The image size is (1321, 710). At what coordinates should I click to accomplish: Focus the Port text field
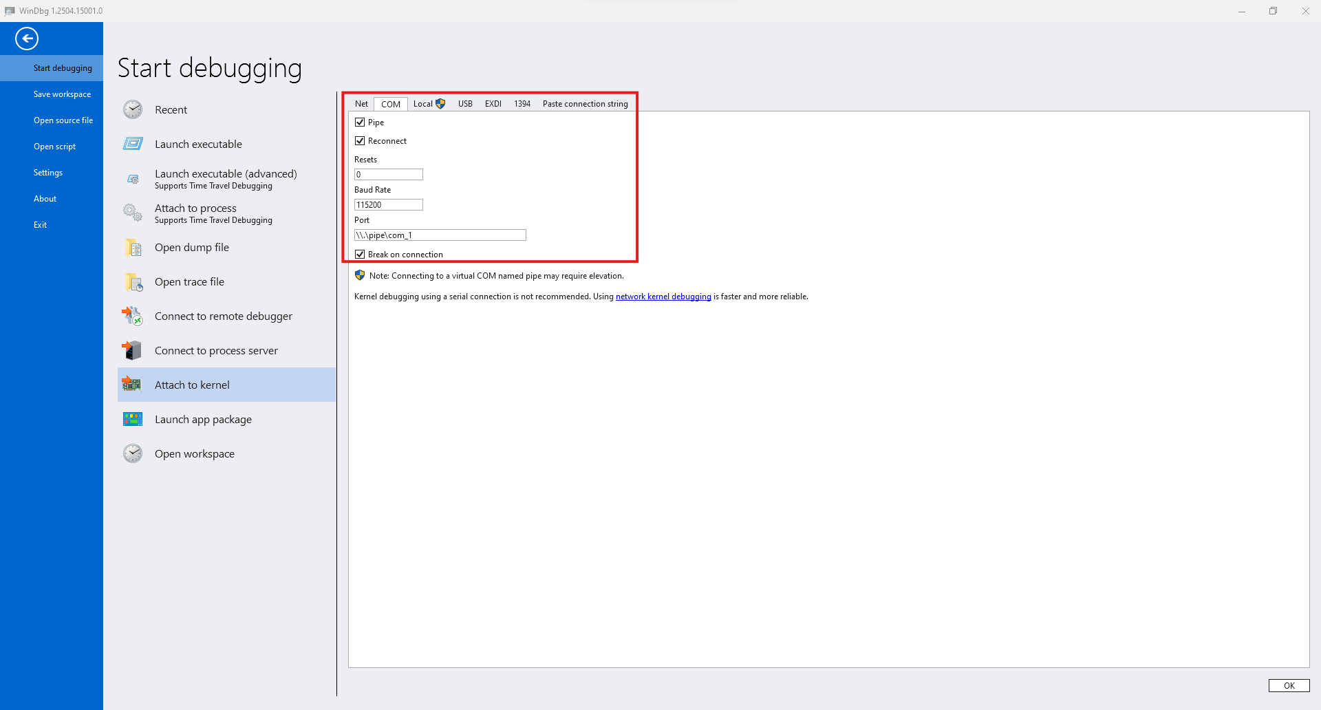440,235
